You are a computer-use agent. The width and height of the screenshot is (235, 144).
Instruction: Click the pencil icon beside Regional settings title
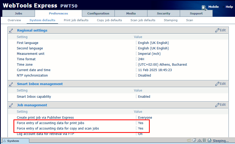[x=11, y=31]
